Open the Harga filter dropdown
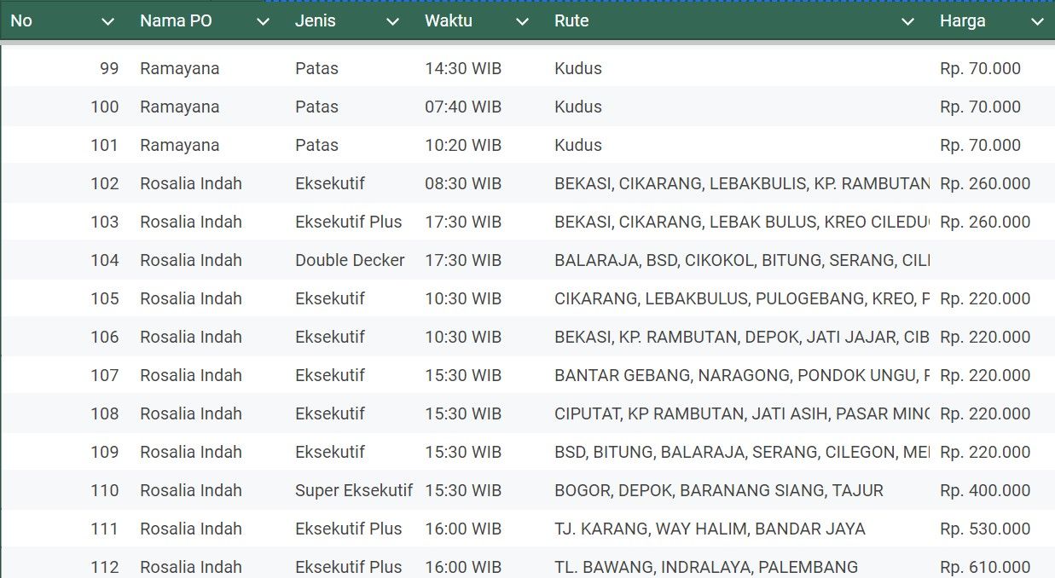 click(x=1037, y=20)
